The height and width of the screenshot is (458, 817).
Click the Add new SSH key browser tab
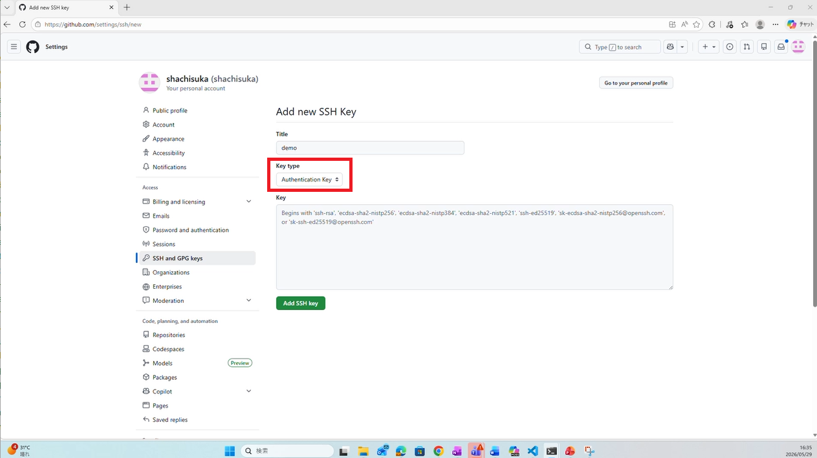click(x=66, y=7)
